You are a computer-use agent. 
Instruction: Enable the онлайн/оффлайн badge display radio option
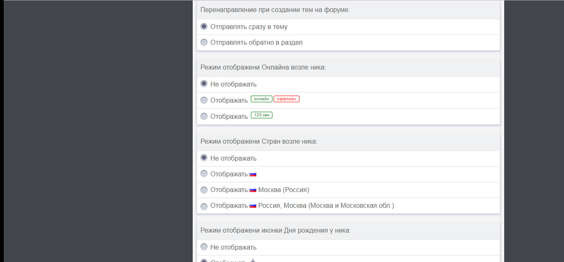coord(204,100)
